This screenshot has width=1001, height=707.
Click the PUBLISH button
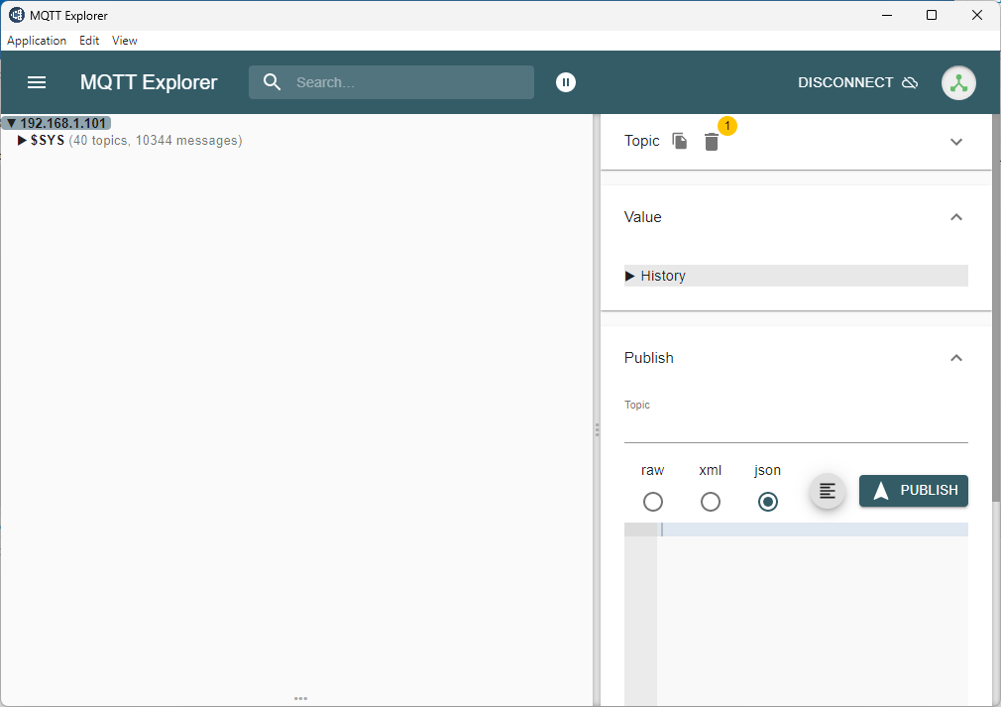(913, 491)
